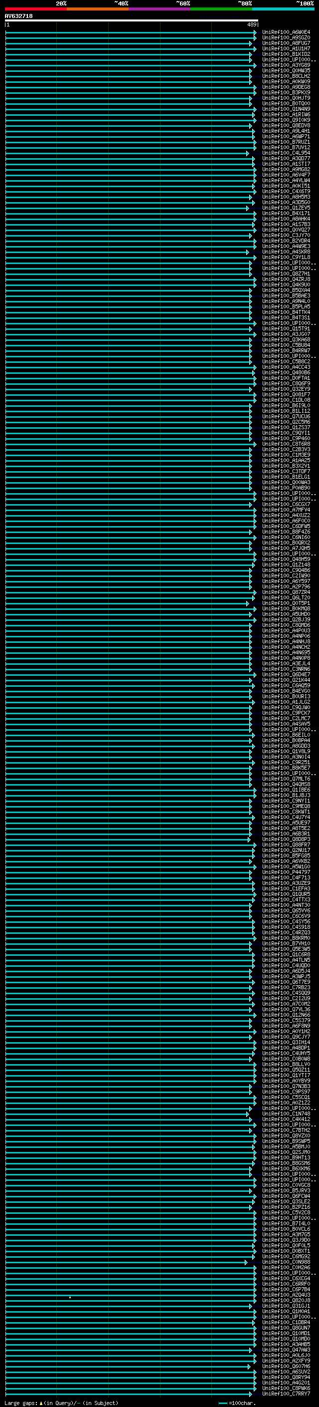Select hit label UniRef100_B0KMQ8
The height and width of the screenshot is (1407, 319).
click(286, 608)
